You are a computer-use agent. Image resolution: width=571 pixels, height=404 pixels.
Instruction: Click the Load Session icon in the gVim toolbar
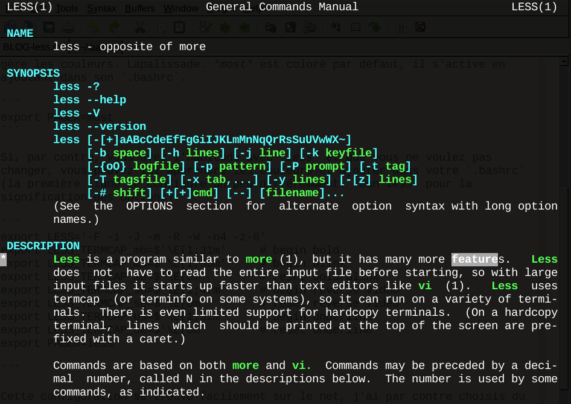(x=270, y=27)
